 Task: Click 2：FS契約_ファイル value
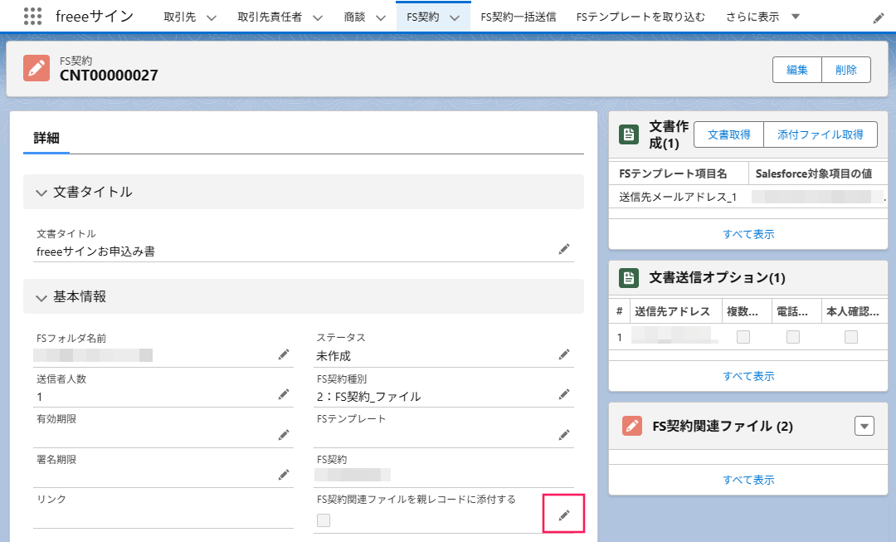coord(368,397)
